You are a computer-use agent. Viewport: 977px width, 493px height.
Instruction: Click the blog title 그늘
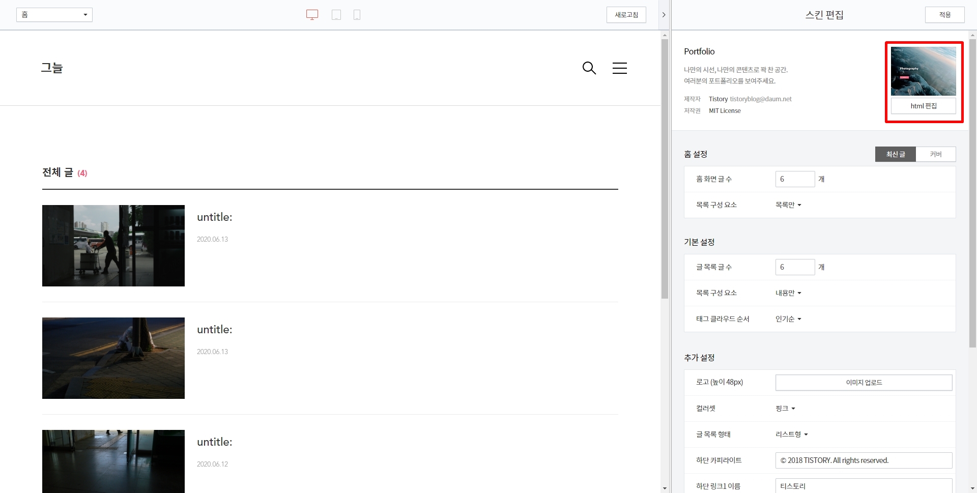pyautogui.click(x=52, y=68)
